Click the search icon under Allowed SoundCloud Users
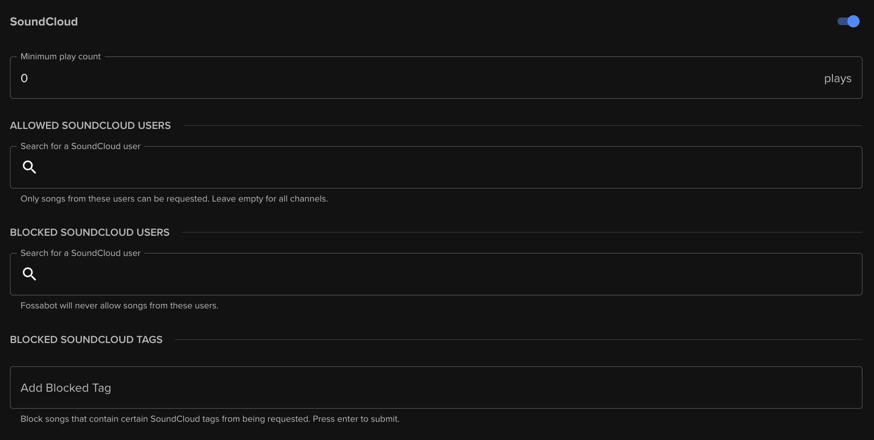This screenshot has width=874, height=440. [29, 167]
